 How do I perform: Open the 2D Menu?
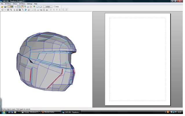click(22, 4)
